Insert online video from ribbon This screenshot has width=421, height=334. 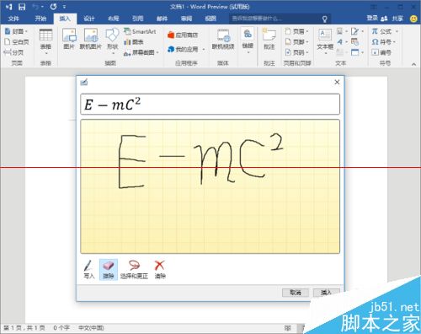point(223,39)
